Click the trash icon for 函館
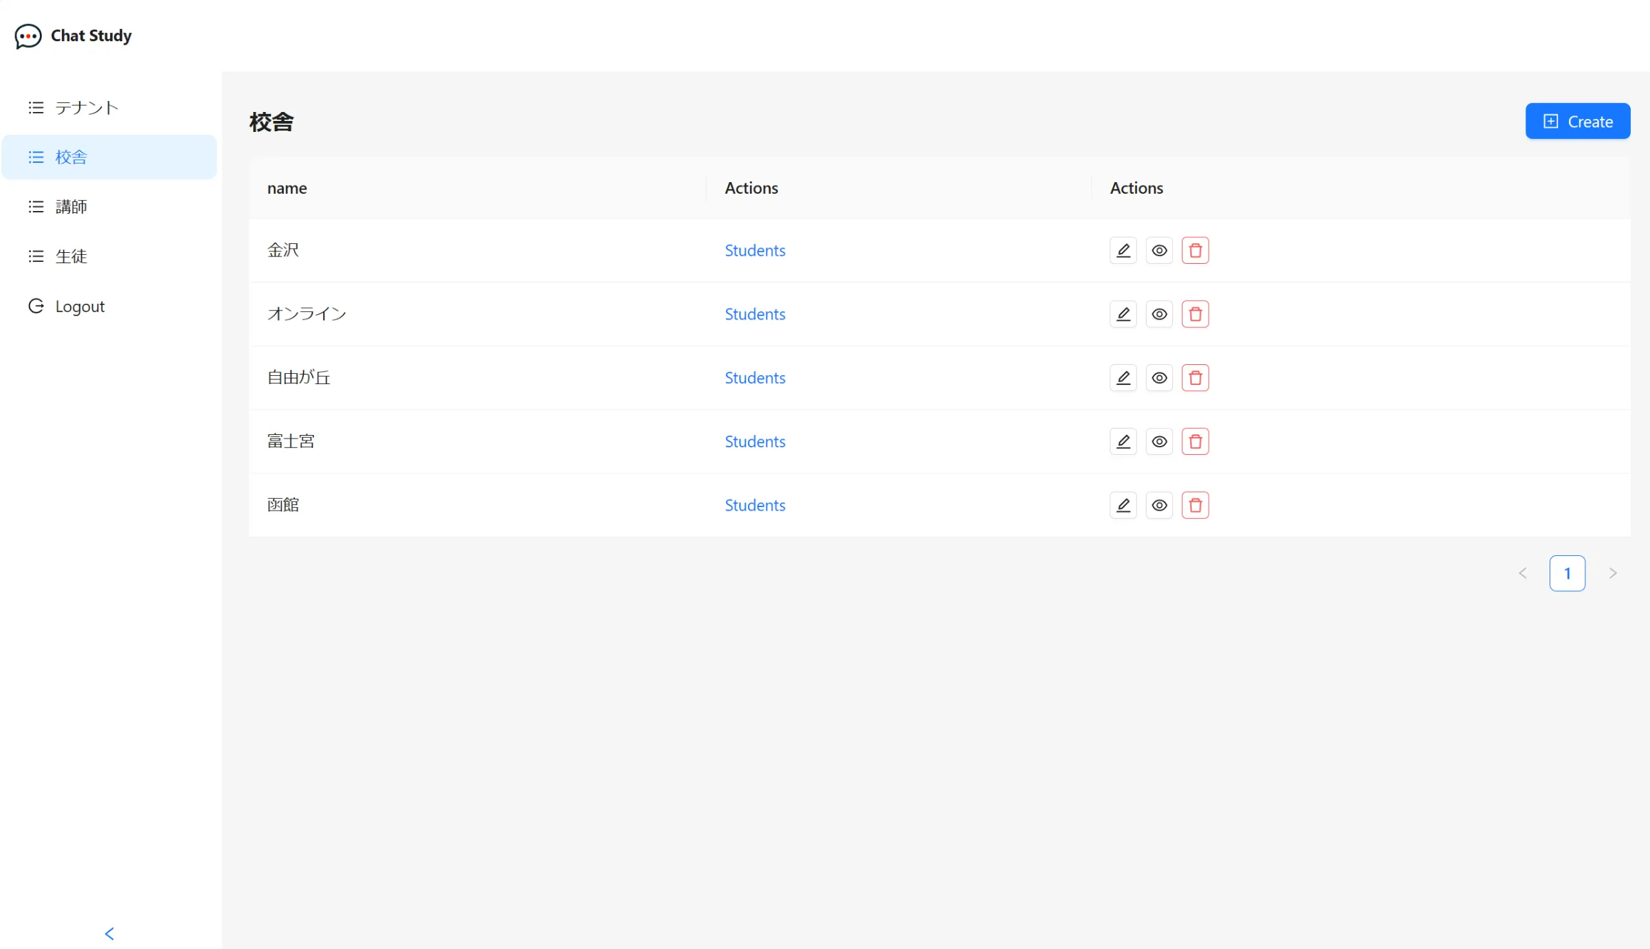The width and height of the screenshot is (1650, 949). point(1195,505)
